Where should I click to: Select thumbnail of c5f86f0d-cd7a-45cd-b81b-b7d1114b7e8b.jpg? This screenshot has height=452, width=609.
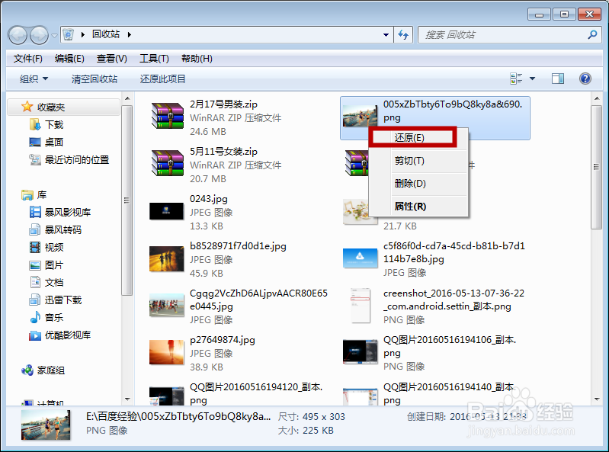click(x=360, y=258)
